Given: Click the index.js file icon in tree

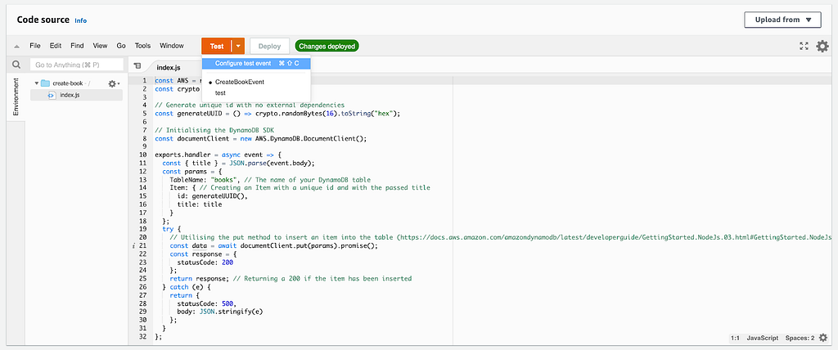Looking at the screenshot, I should coord(52,95).
